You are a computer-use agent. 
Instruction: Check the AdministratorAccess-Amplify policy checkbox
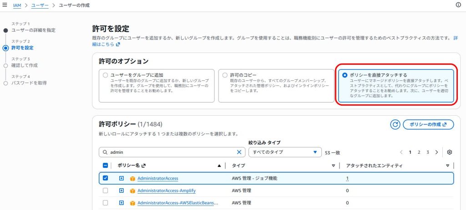pyautogui.click(x=105, y=191)
